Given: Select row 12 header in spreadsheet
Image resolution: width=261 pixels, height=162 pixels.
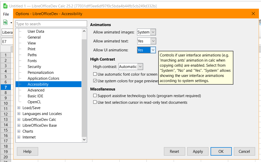Looking at the screenshot, I should [6, 114].
